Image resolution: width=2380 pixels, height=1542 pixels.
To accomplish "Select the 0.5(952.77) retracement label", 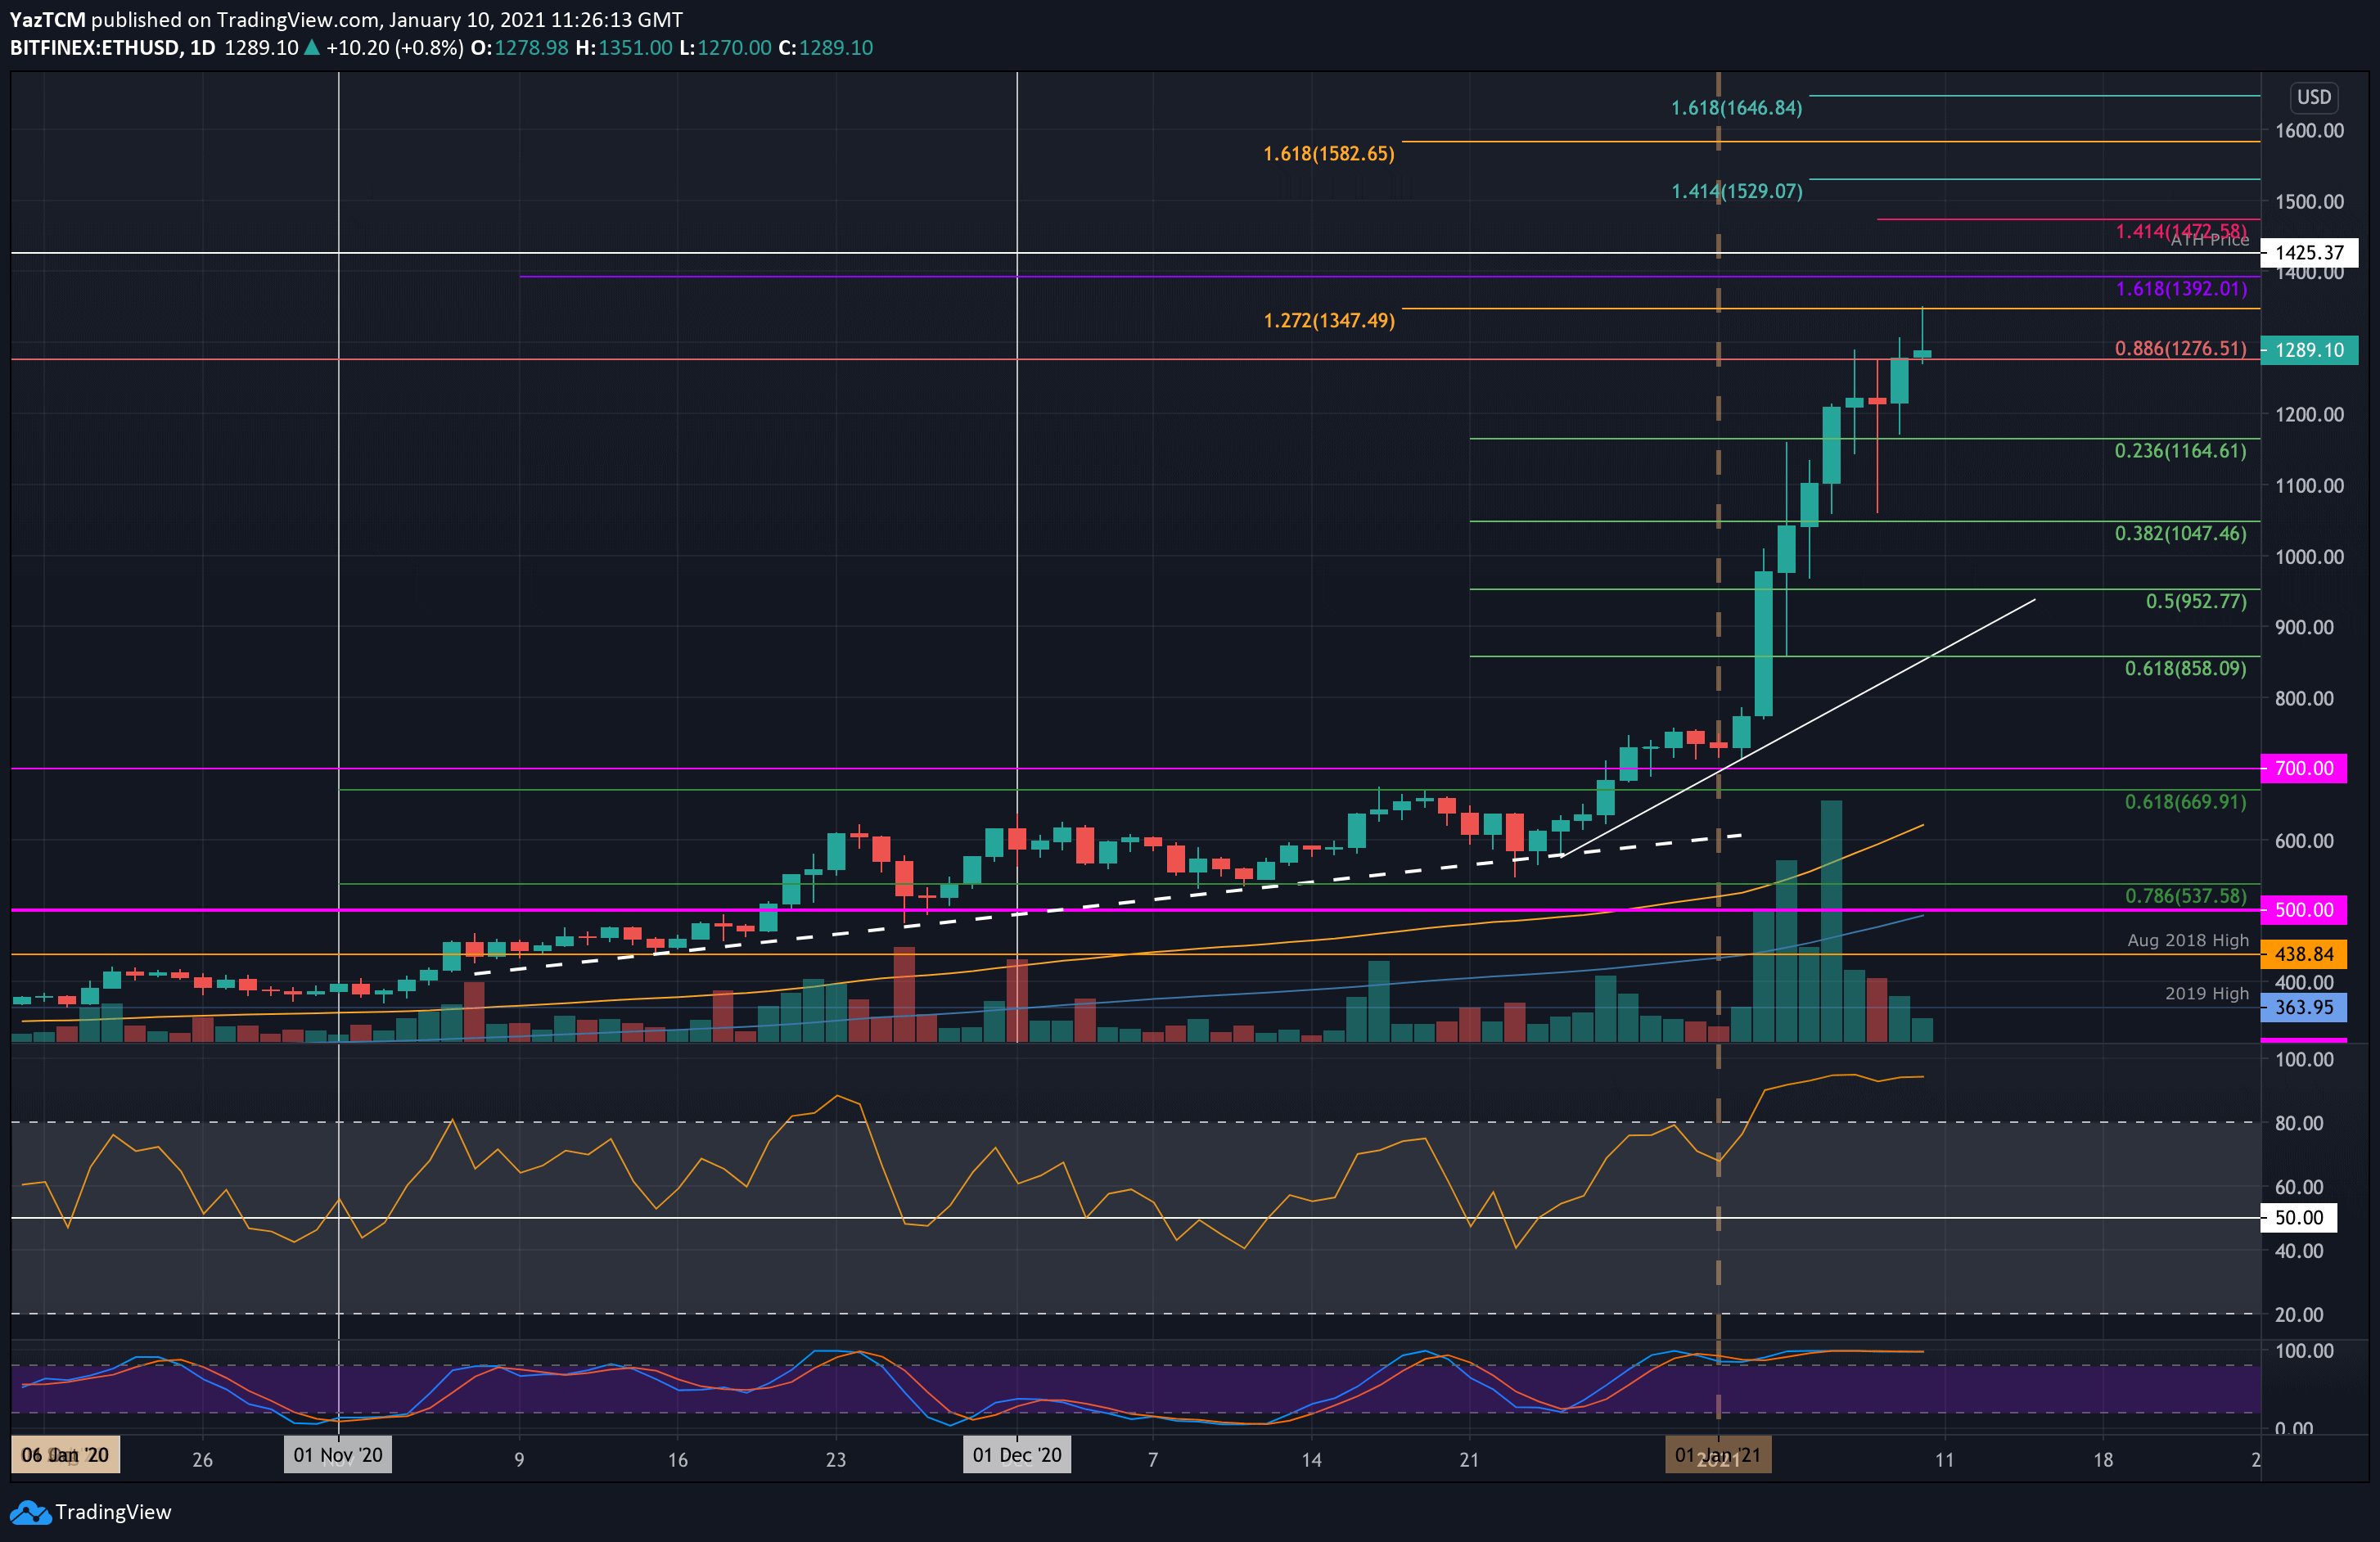I will (x=2196, y=602).
